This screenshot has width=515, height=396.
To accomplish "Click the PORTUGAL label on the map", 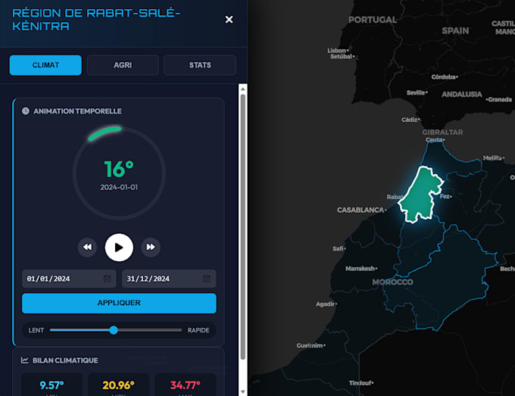I will tap(373, 20).
